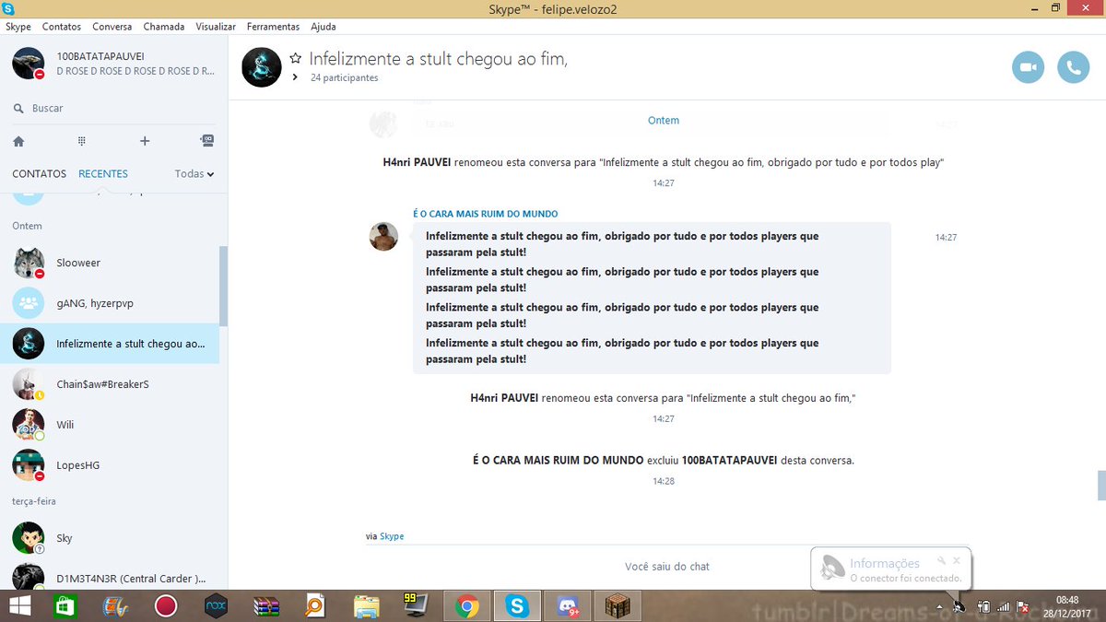The image size is (1106, 622).
Task: Click the conversation title in the header
Action: click(438, 58)
